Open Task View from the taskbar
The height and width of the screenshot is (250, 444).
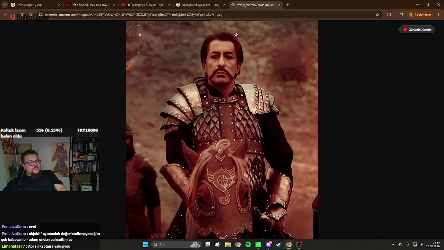point(207,244)
